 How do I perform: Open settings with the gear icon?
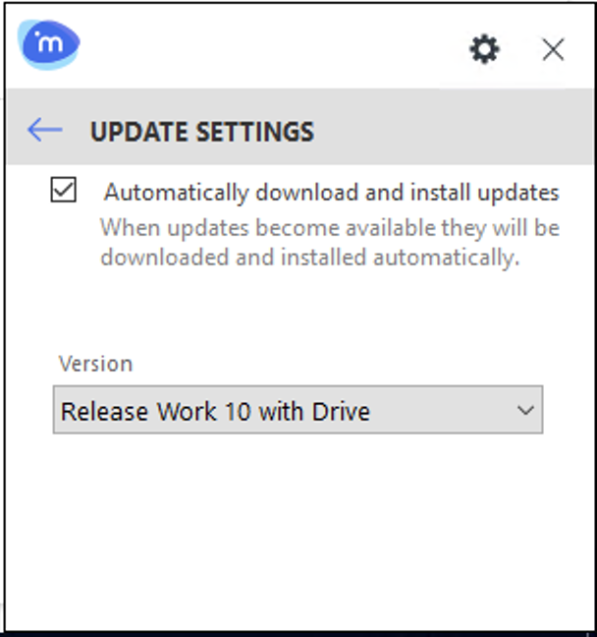[484, 49]
